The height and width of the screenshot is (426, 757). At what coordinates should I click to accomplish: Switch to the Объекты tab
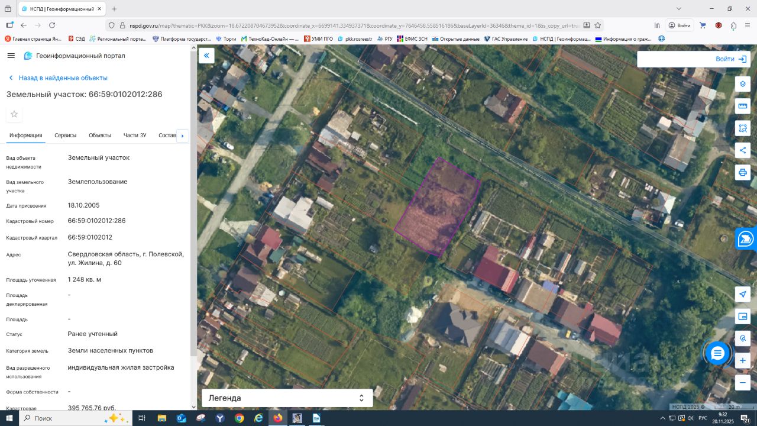click(x=100, y=135)
